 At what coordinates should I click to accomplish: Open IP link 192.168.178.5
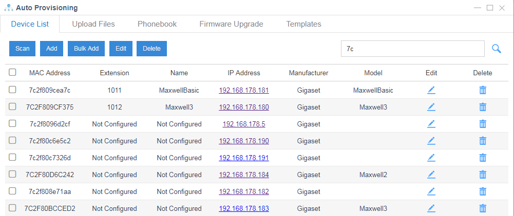click(x=244, y=124)
